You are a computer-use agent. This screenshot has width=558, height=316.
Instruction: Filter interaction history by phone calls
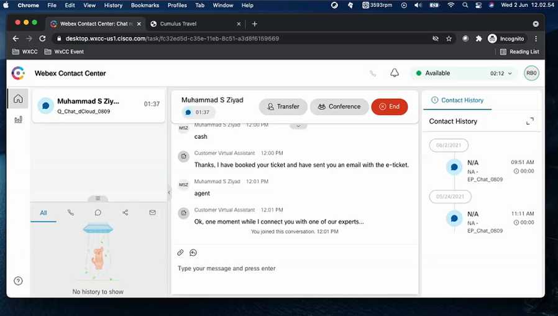tap(70, 213)
